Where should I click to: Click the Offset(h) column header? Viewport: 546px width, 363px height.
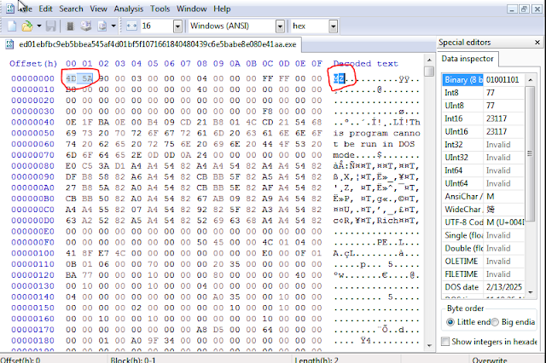(33, 64)
